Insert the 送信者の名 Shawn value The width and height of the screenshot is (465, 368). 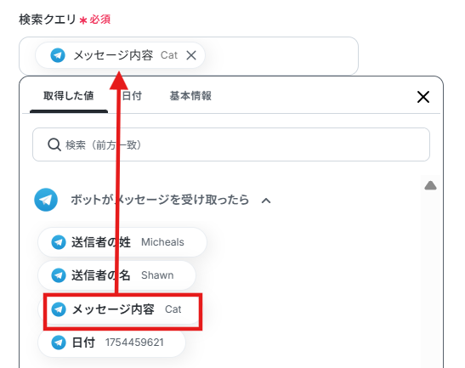(x=116, y=275)
